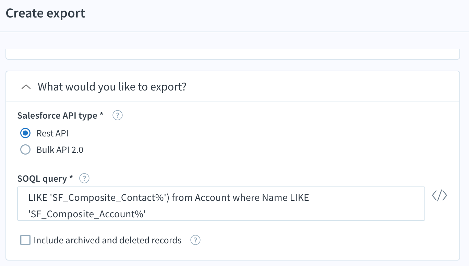Click the SOQL query field label

click(x=45, y=179)
